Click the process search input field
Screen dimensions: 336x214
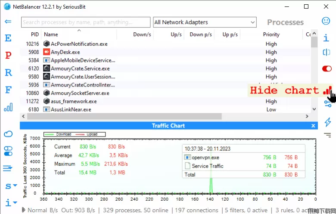click(85, 22)
